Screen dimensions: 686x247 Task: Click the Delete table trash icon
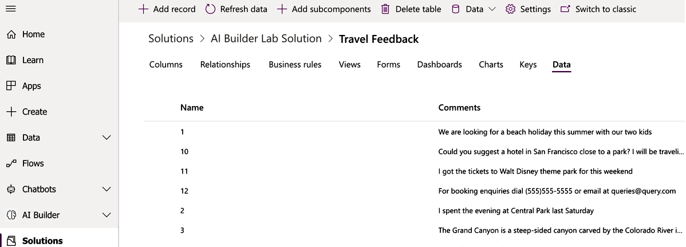pyautogui.click(x=385, y=9)
